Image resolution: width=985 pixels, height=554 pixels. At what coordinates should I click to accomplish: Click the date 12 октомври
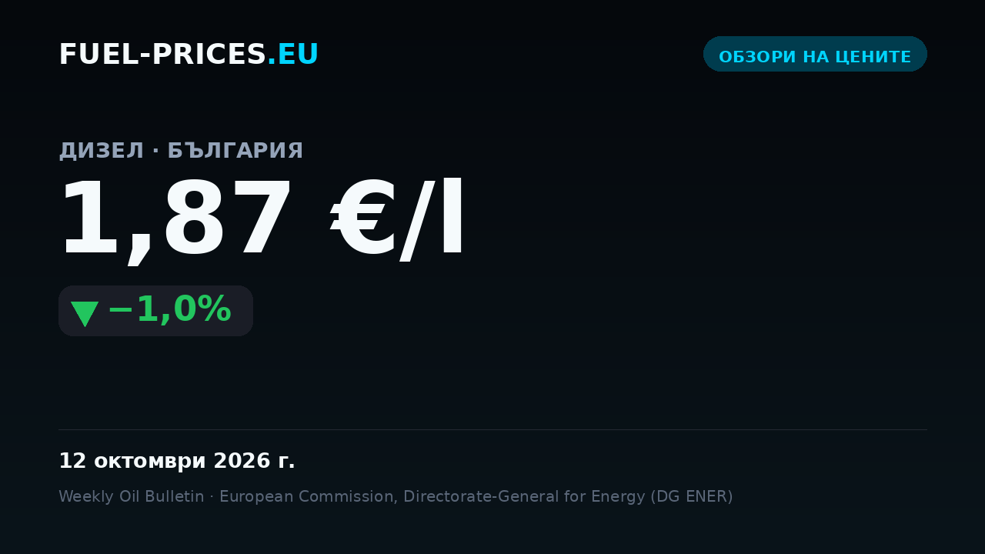tap(133, 461)
